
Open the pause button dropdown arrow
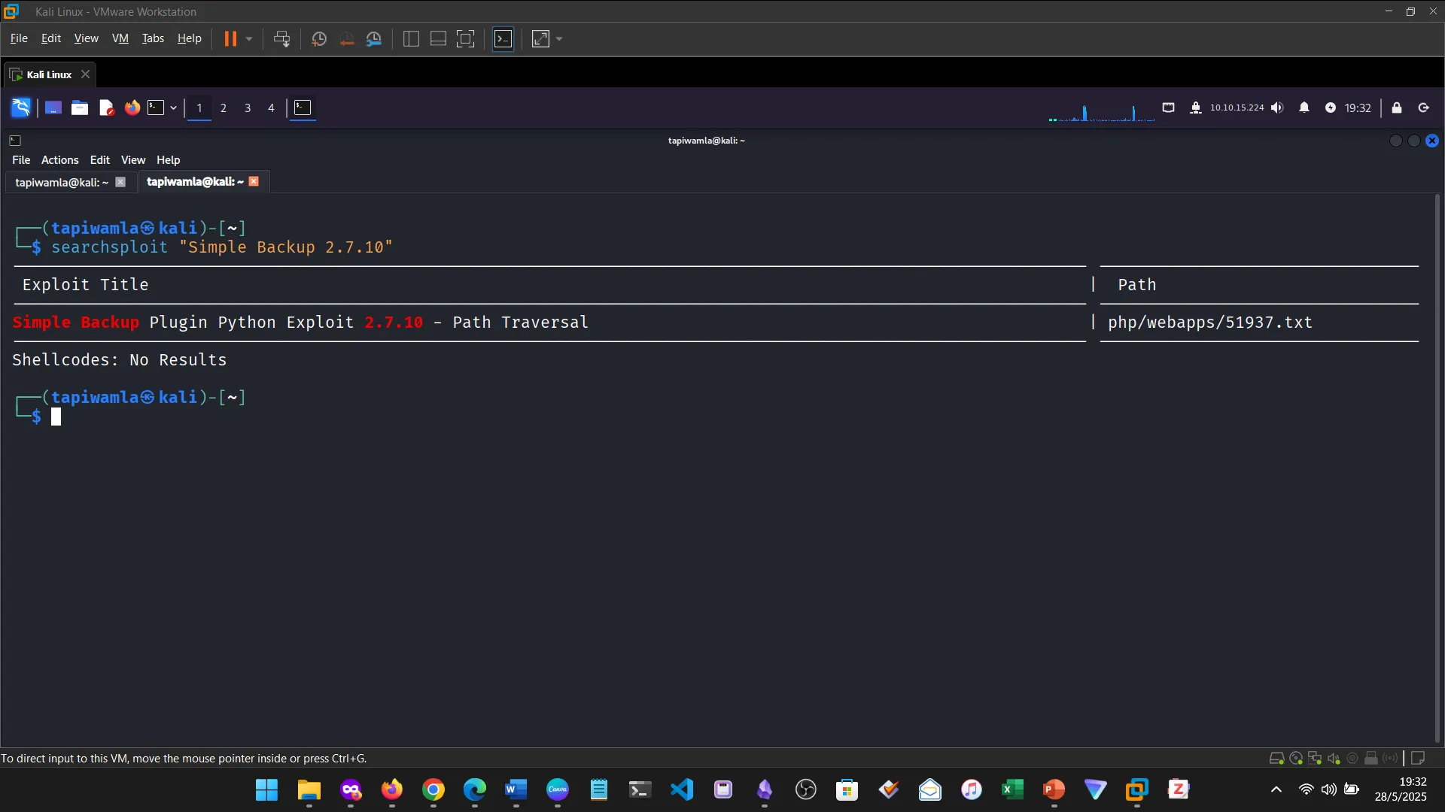[249, 38]
